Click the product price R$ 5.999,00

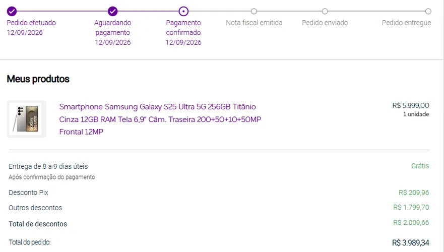(411, 105)
